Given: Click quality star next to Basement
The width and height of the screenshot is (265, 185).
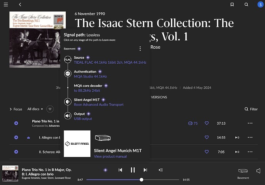Looking at the screenshot, I should pos(79,49).
